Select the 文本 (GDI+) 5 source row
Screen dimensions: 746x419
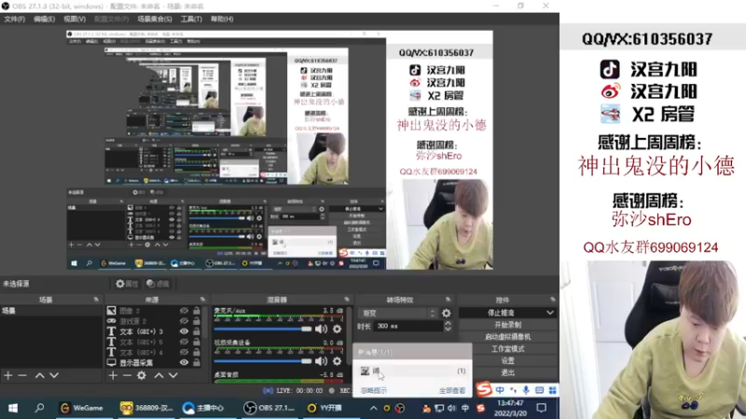click(x=155, y=342)
